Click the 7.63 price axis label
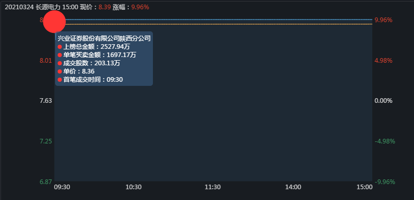Screen dimensions: 414x200 (46, 101)
